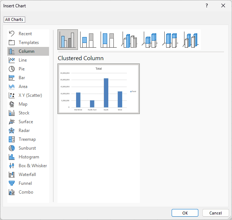This screenshot has height=220, width=232.
Task: Click the Radar chart icon
Action: click(x=12, y=131)
